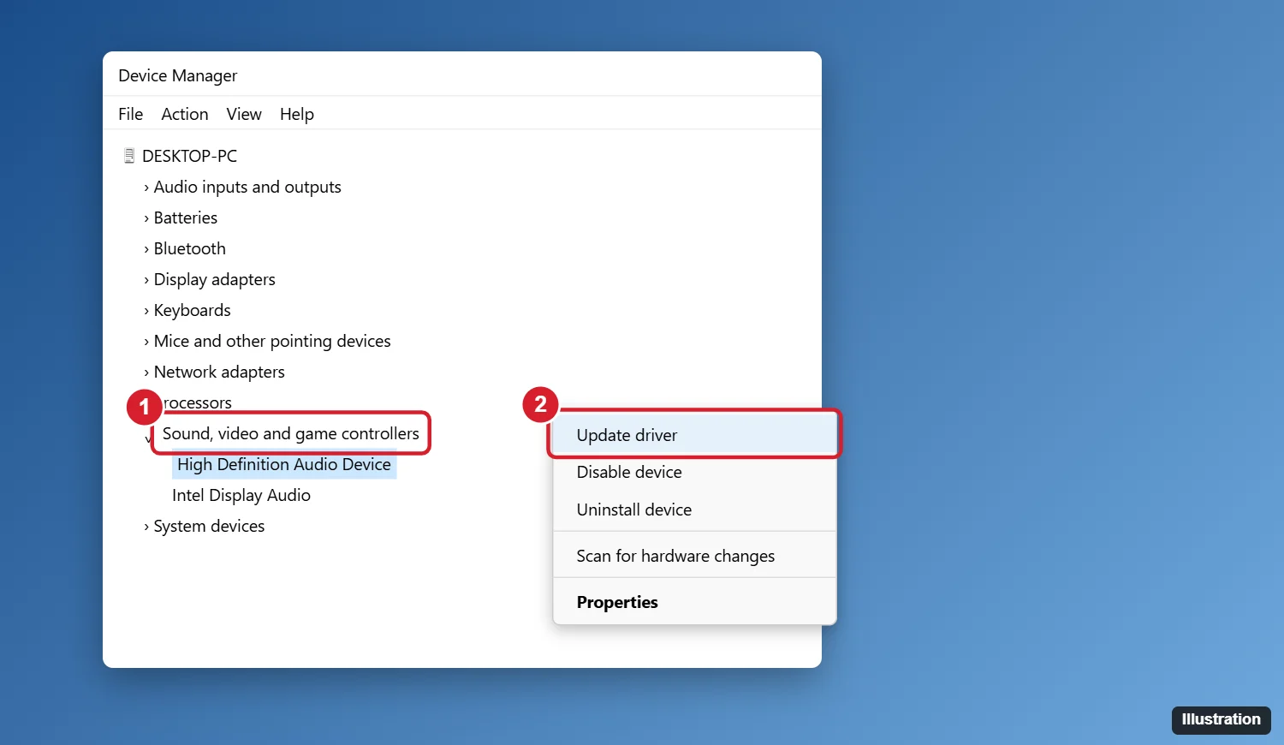Click the DESKTOP-PC computer icon
The height and width of the screenshot is (745, 1284).
coord(129,156)
